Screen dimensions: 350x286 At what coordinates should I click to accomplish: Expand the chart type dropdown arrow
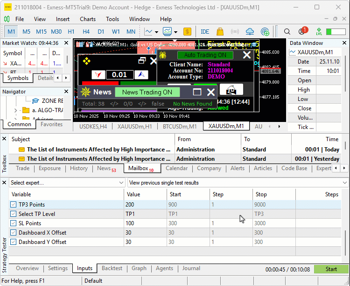(x=156, y=32)
